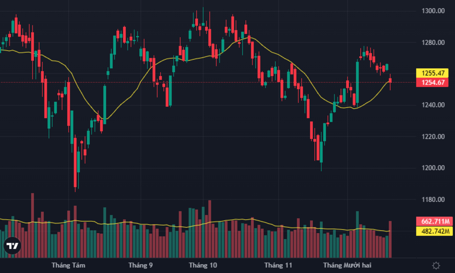Image resolution: width=455 pixels, height=273 pixels.
Task: Click the yellow 482.742M volume average label
Action: tap(434, 231)
